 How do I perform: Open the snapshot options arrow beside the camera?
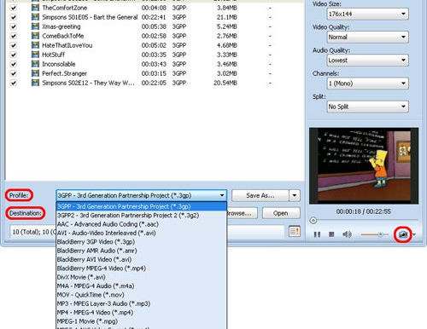click(x=414, y=234)
